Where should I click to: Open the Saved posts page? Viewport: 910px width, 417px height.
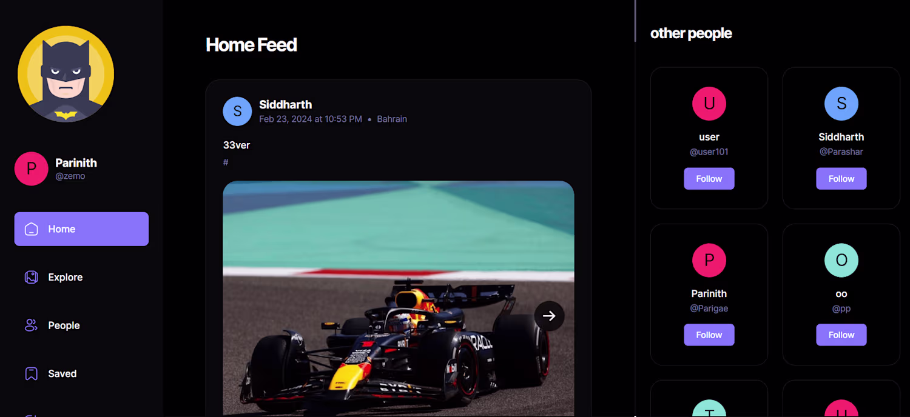click(62, 373)
